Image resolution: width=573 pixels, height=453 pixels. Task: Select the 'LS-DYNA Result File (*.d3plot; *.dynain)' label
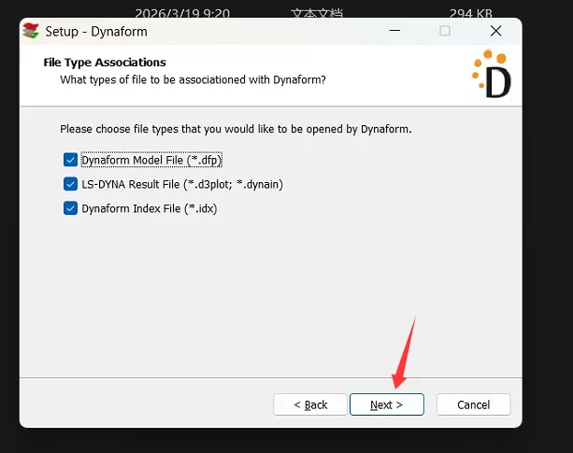click(182, 184)
